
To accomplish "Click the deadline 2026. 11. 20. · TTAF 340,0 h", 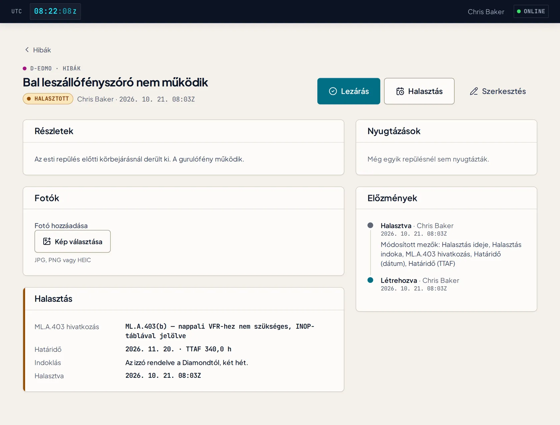I will coord(178,349).
